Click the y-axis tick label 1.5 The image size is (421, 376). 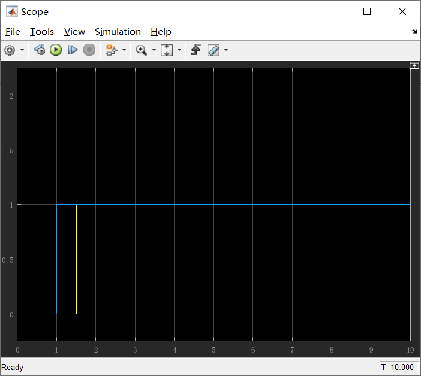8,151
